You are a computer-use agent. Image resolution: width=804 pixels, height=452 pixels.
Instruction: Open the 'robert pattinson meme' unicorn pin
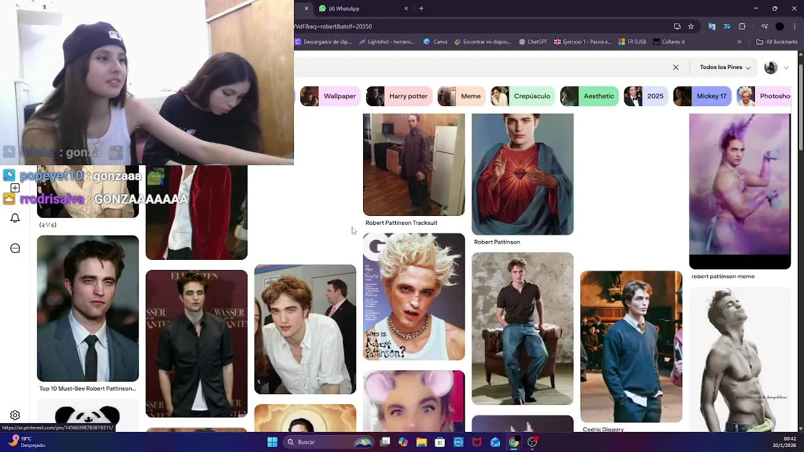pyautogui.click(x=740, y=191)
